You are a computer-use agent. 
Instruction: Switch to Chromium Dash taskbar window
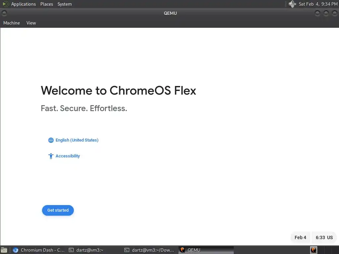[39, 250]
